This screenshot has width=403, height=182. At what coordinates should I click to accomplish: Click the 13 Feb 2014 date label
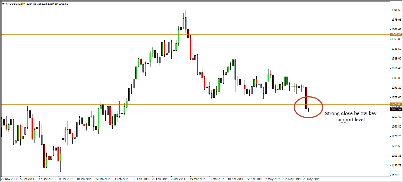tap(141, 179)
